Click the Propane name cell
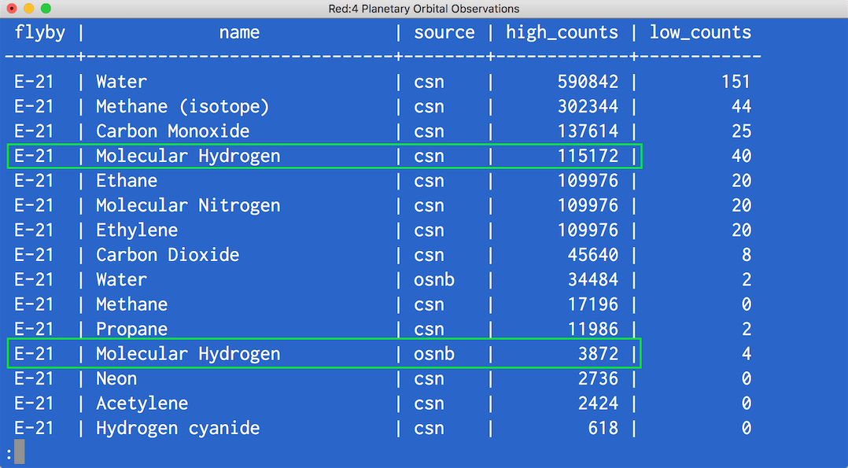 coord(131,329)
